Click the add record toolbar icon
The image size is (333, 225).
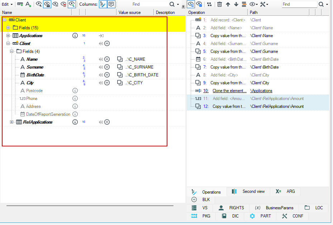tap(20, 4)
